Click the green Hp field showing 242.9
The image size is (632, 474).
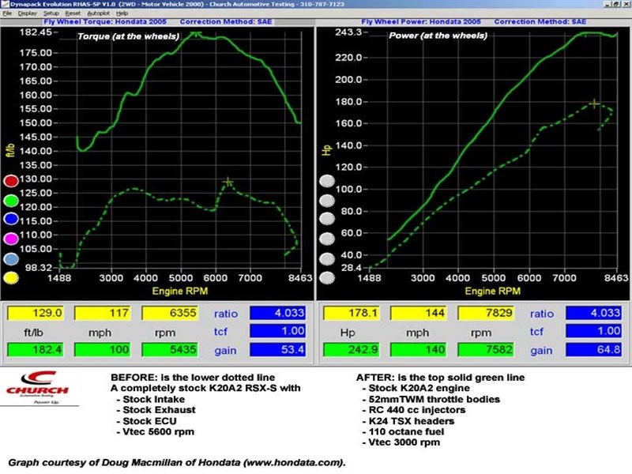click(x=352, y=349)
